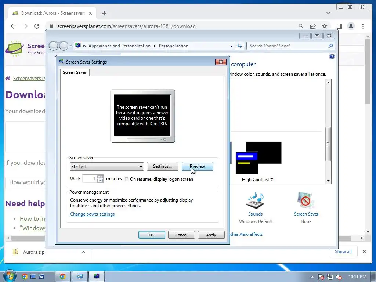Confirm with the OK button

coord(152,235)
